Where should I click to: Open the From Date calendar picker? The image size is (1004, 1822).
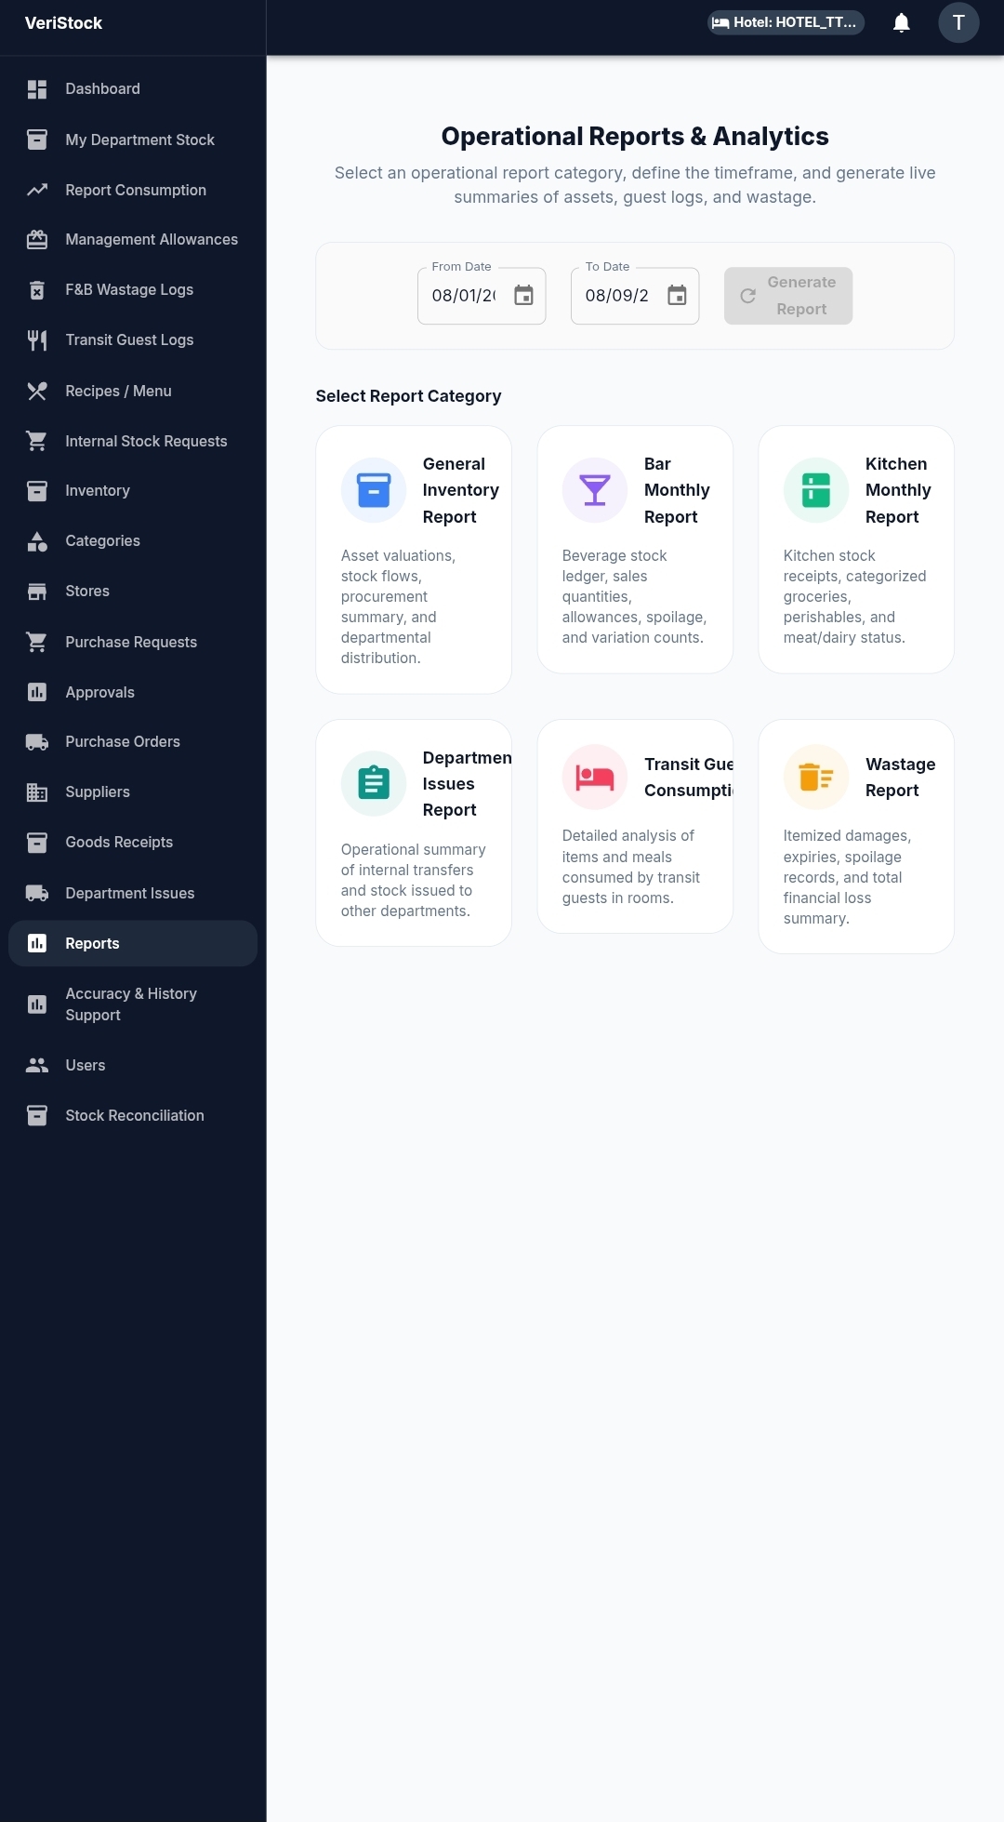tap(523, 296)
